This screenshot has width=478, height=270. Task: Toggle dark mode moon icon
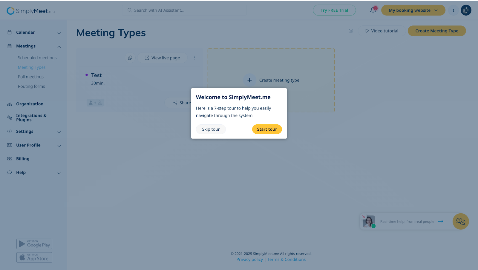point(466,10)
